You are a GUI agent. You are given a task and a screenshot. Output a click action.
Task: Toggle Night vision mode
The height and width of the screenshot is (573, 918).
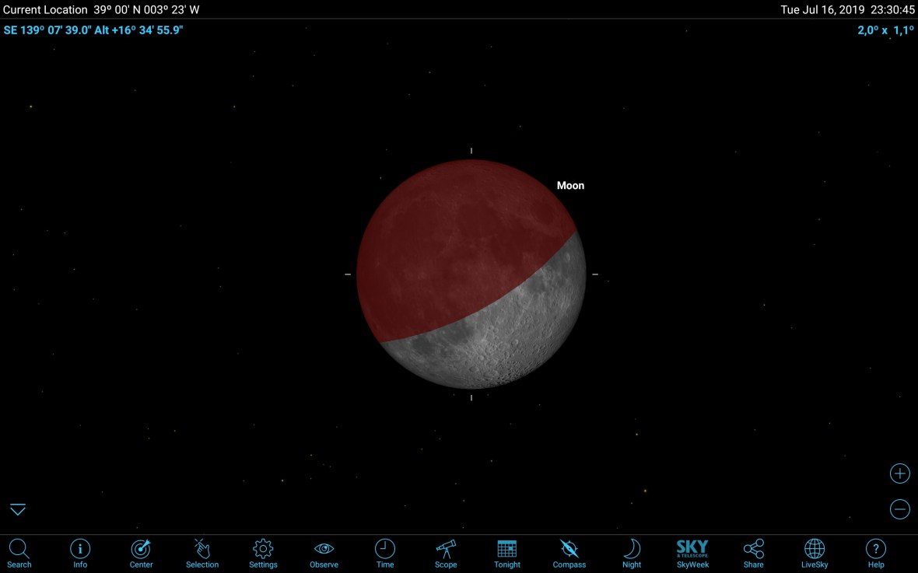(632, 553)
